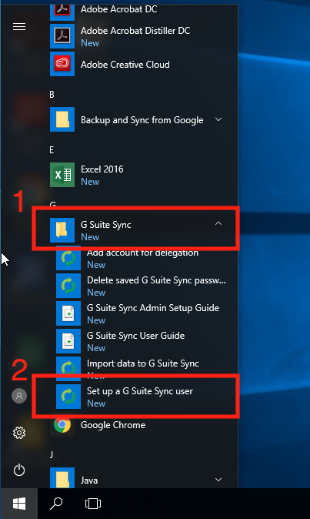The image size is (310, 519).
Task: Collapse the G Suite Sync folder chevron
Action: [218, 224]
